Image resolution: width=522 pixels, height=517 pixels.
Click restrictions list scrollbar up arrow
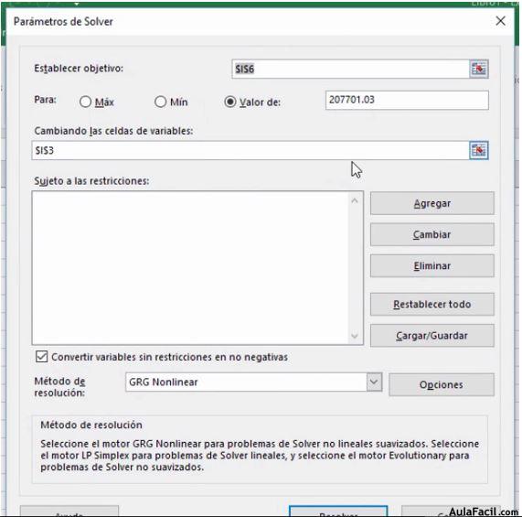355,200
